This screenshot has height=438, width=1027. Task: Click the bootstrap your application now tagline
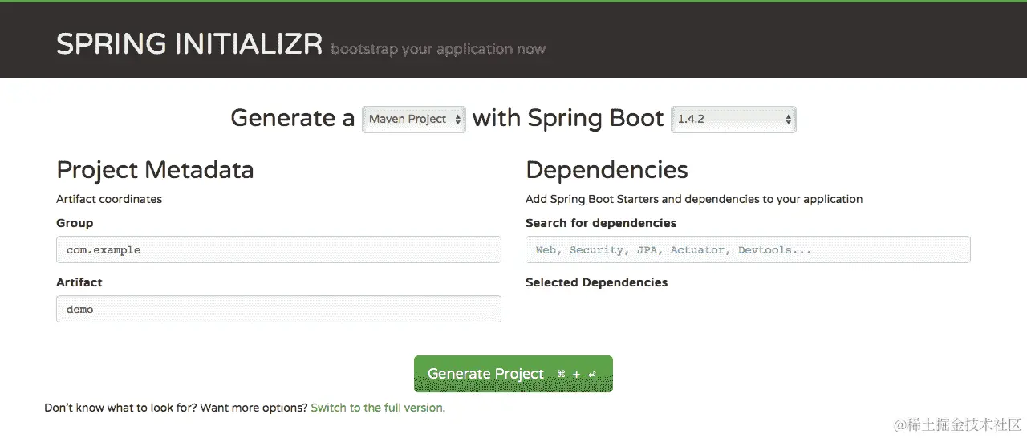pos(438,49)
